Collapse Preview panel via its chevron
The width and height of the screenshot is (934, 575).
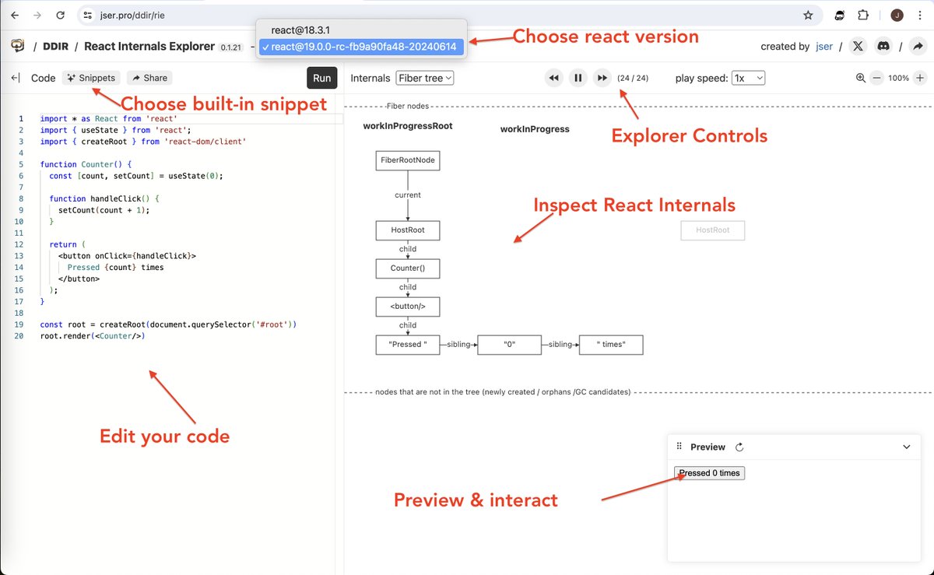click(907, 447)
